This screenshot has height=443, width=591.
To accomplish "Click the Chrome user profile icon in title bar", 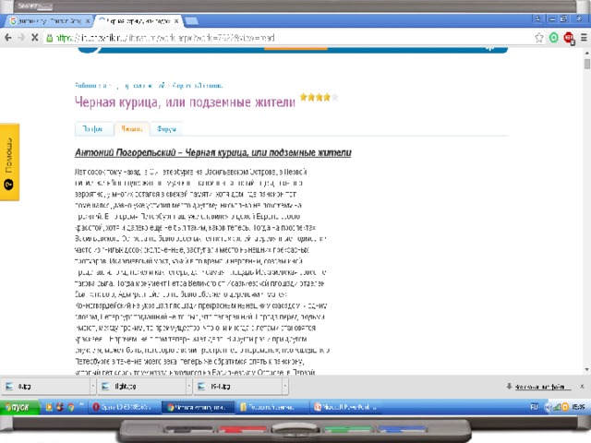I will click(537, 18).
